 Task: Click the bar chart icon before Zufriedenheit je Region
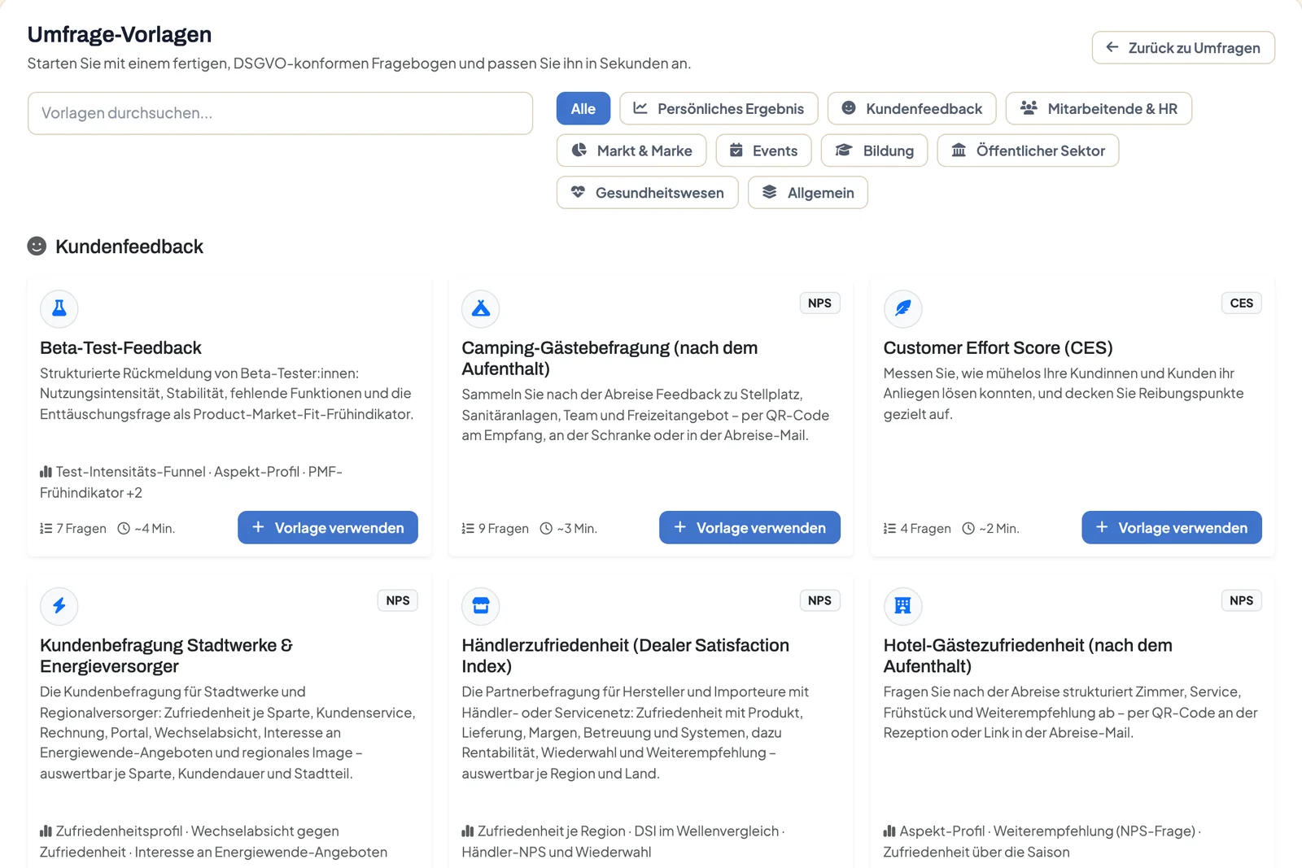tap(468, 831)
